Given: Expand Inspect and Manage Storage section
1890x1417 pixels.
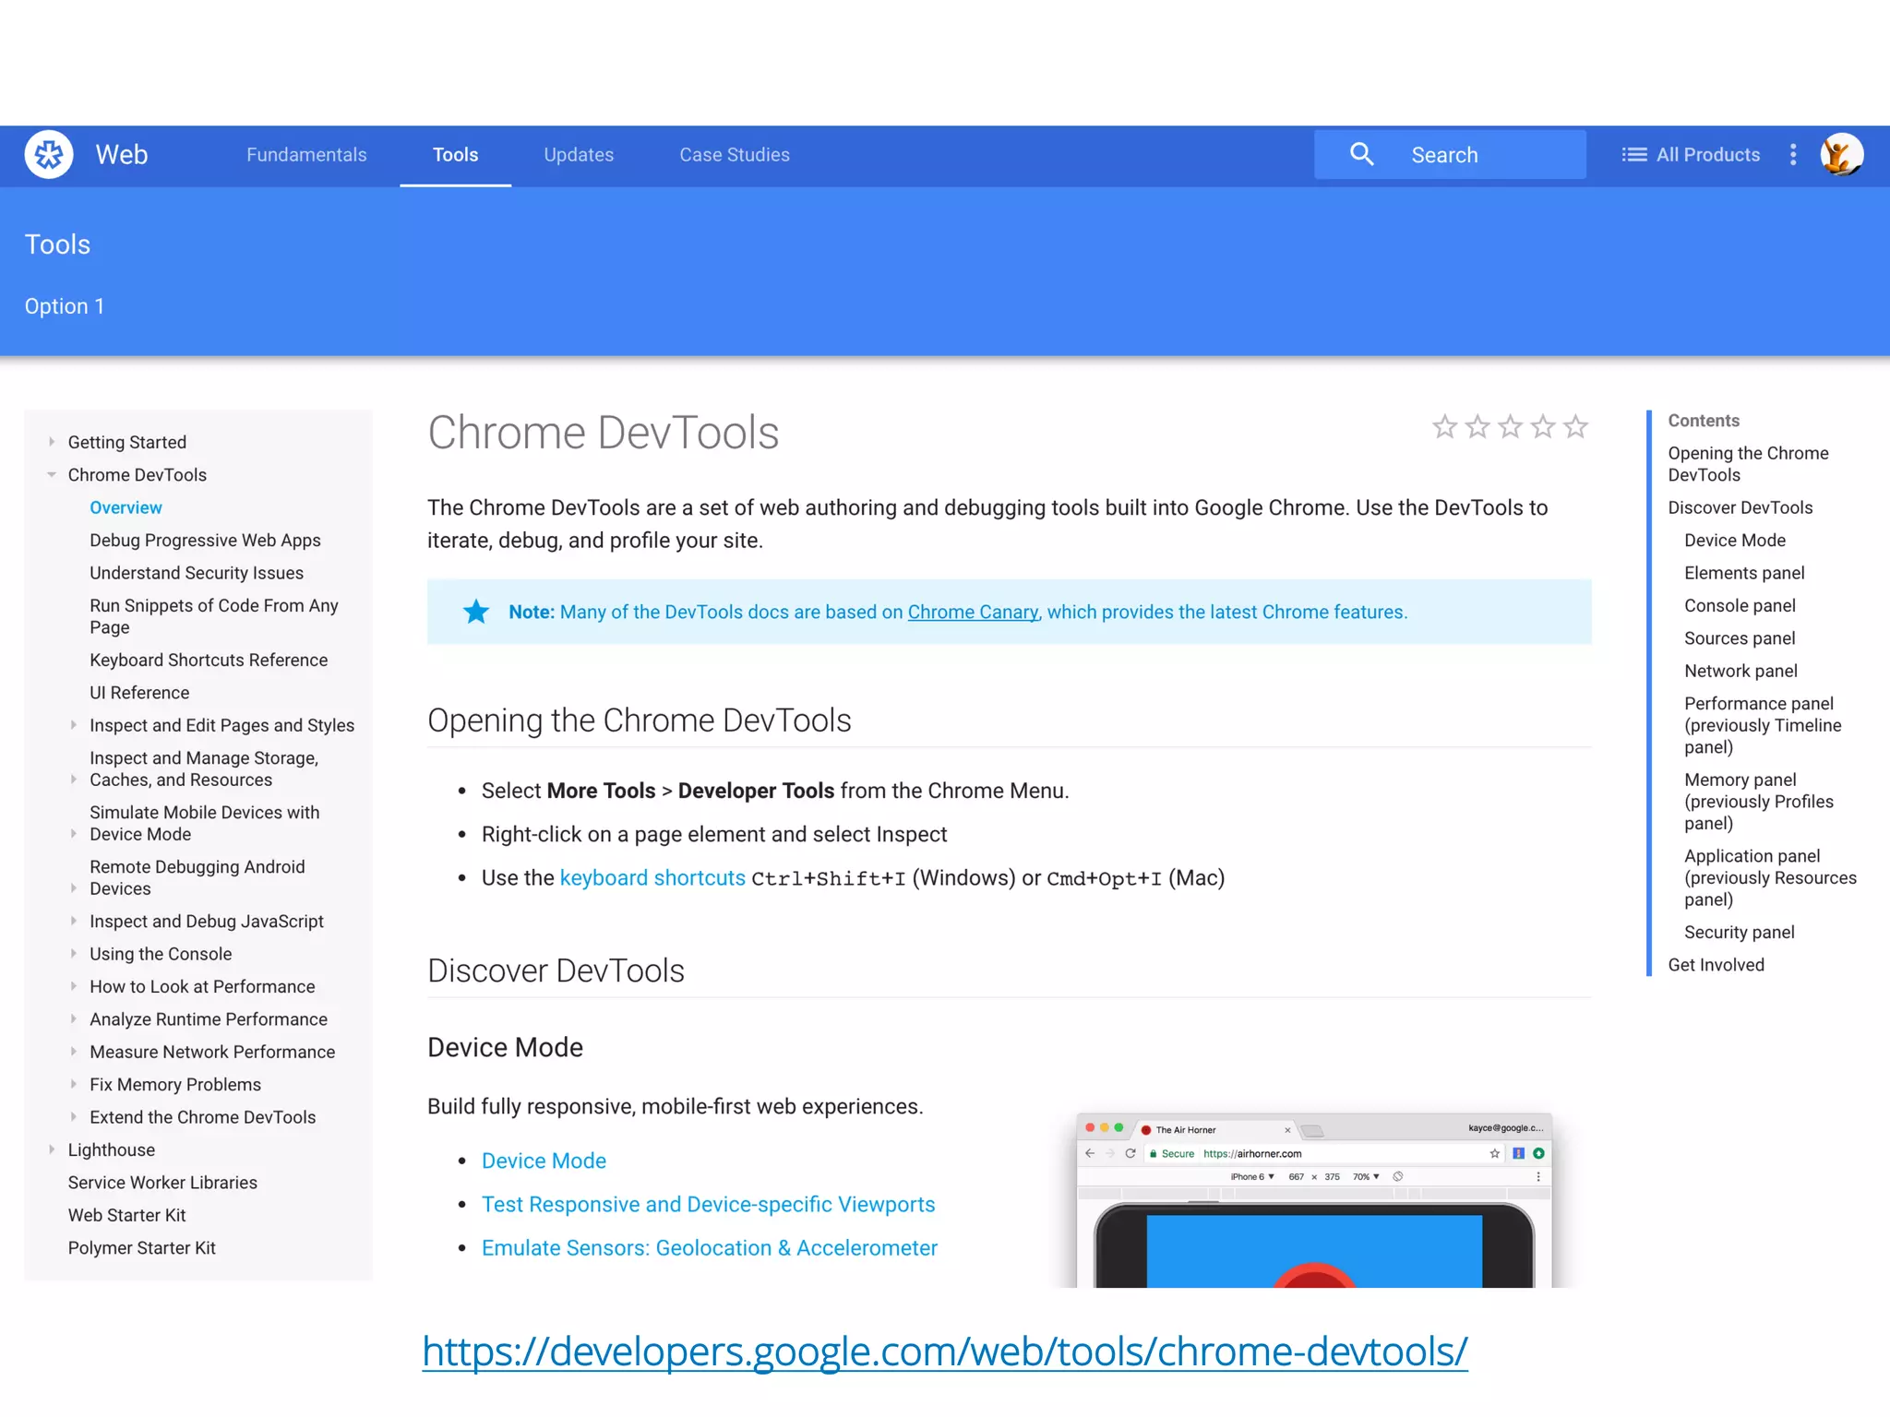Looking at the screenshot, I should coord(74,780).
